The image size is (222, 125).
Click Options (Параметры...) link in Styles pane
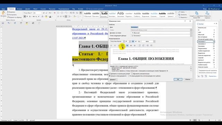[x=213, y=76]
